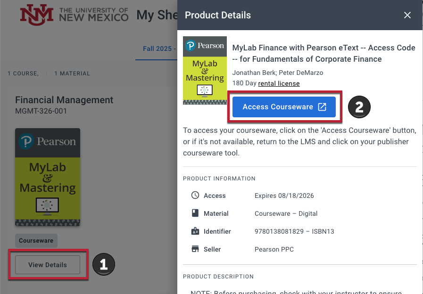Viewport: 423px width, 294px height.
Task: Open the rental license link
Action: click(x=279, y=83)
